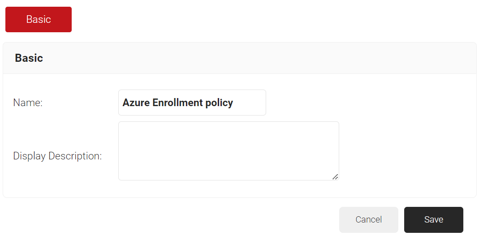Viewport: 479px width, 240px height.
Task: Place cursor in the empty description box
Action: tap(229, 151)
